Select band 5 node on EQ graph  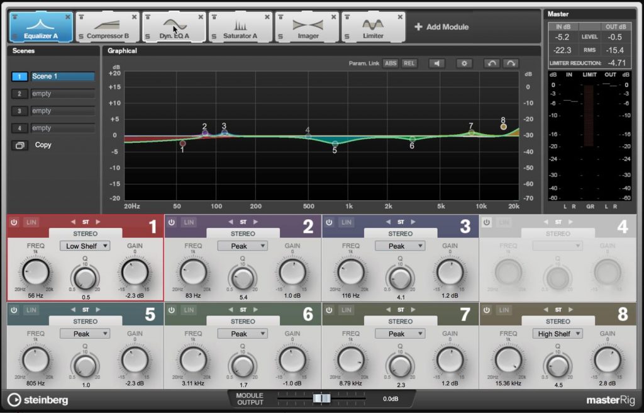tap(335, 144)
